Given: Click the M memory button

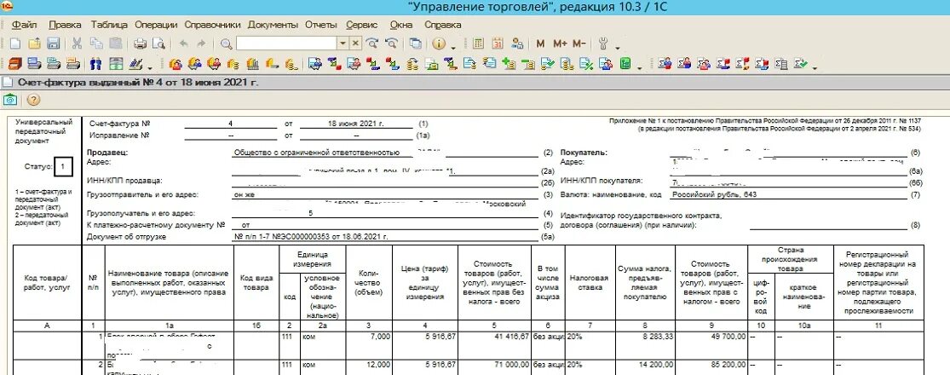Looking at the screenshot, I should pos(540,43).
